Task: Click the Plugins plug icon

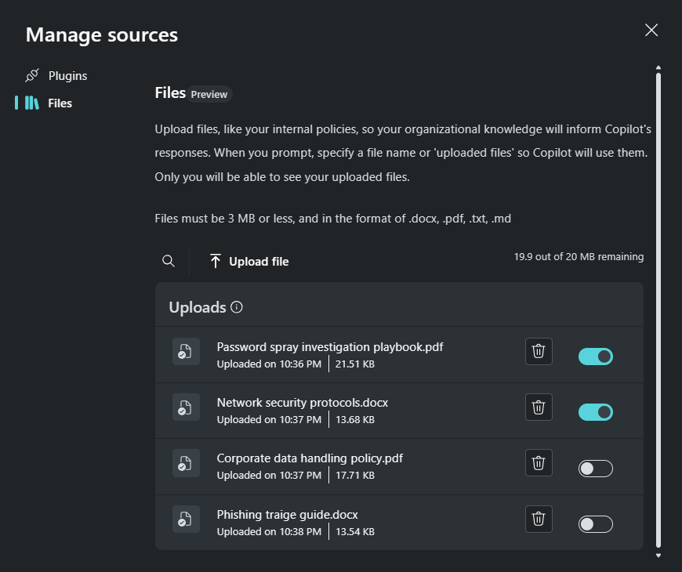Action: 32,75
